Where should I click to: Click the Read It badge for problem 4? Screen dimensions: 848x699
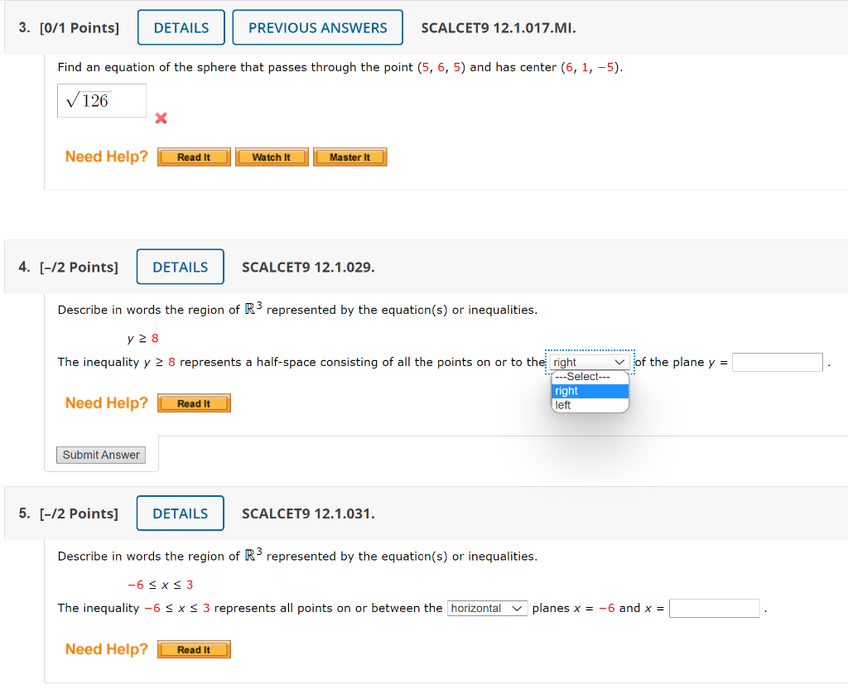(194, 403)
